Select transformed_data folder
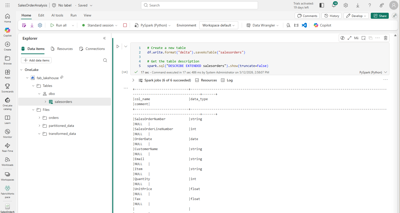The height and width of the screenshot is (213, 400). (62, 134)
